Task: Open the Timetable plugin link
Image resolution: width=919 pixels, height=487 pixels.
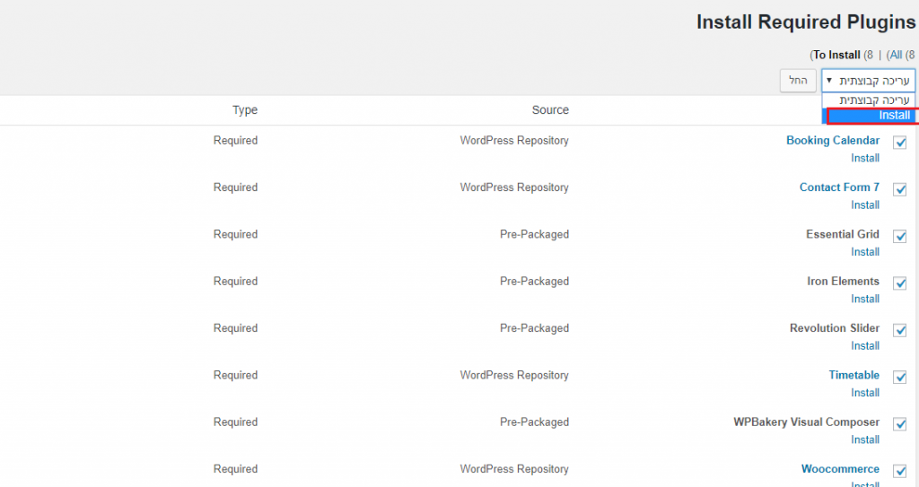Action: (x=854, y=375)
